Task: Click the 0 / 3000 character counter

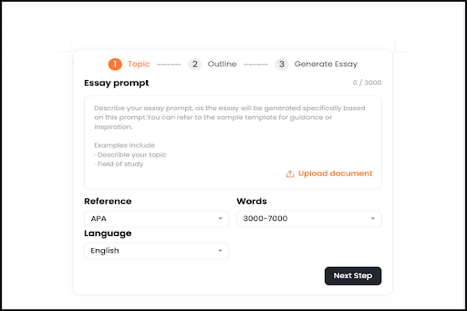Action: [367, 83]
